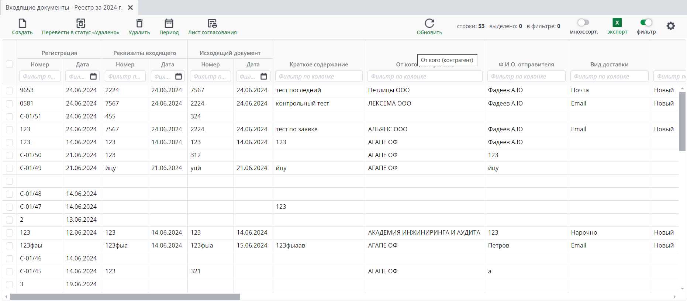This screenshot has width=687, height=301.
Task: Open the Период calendar icon
Action: click(x=169, y=23)
